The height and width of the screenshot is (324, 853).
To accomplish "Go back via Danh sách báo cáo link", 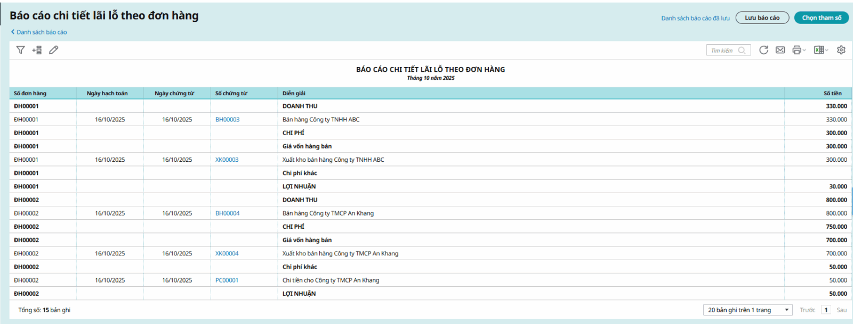I will (39, 32).
